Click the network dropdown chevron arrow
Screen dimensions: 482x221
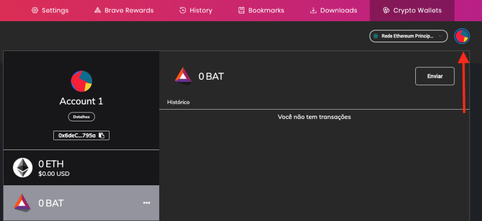pyautogui.click(x=440, y=36)
